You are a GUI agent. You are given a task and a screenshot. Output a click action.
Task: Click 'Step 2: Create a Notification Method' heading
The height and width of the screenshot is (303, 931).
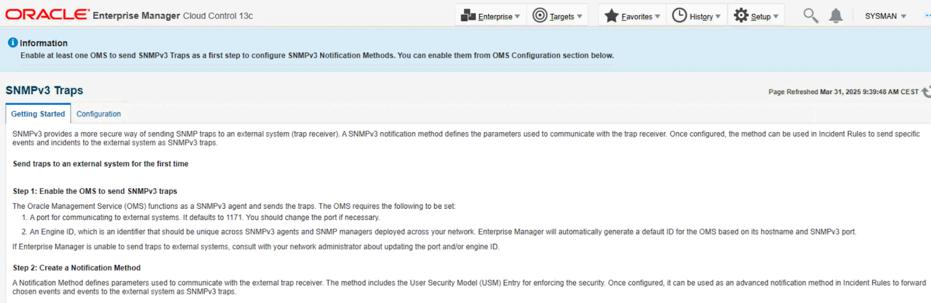click(x=77, y=268)
